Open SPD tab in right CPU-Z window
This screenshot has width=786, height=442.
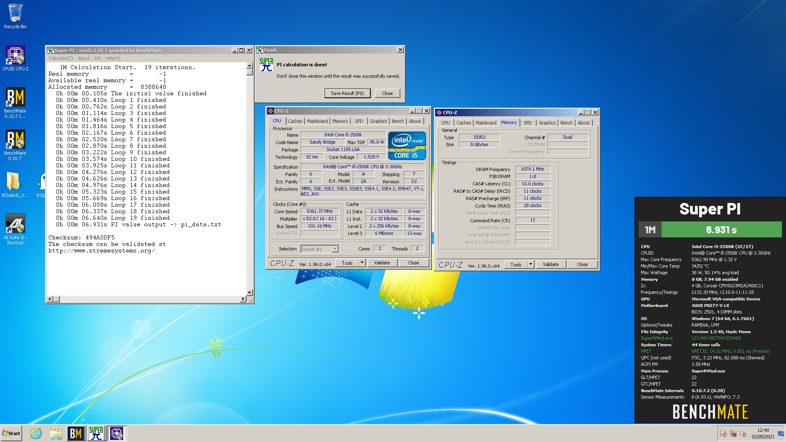point(528,123)
